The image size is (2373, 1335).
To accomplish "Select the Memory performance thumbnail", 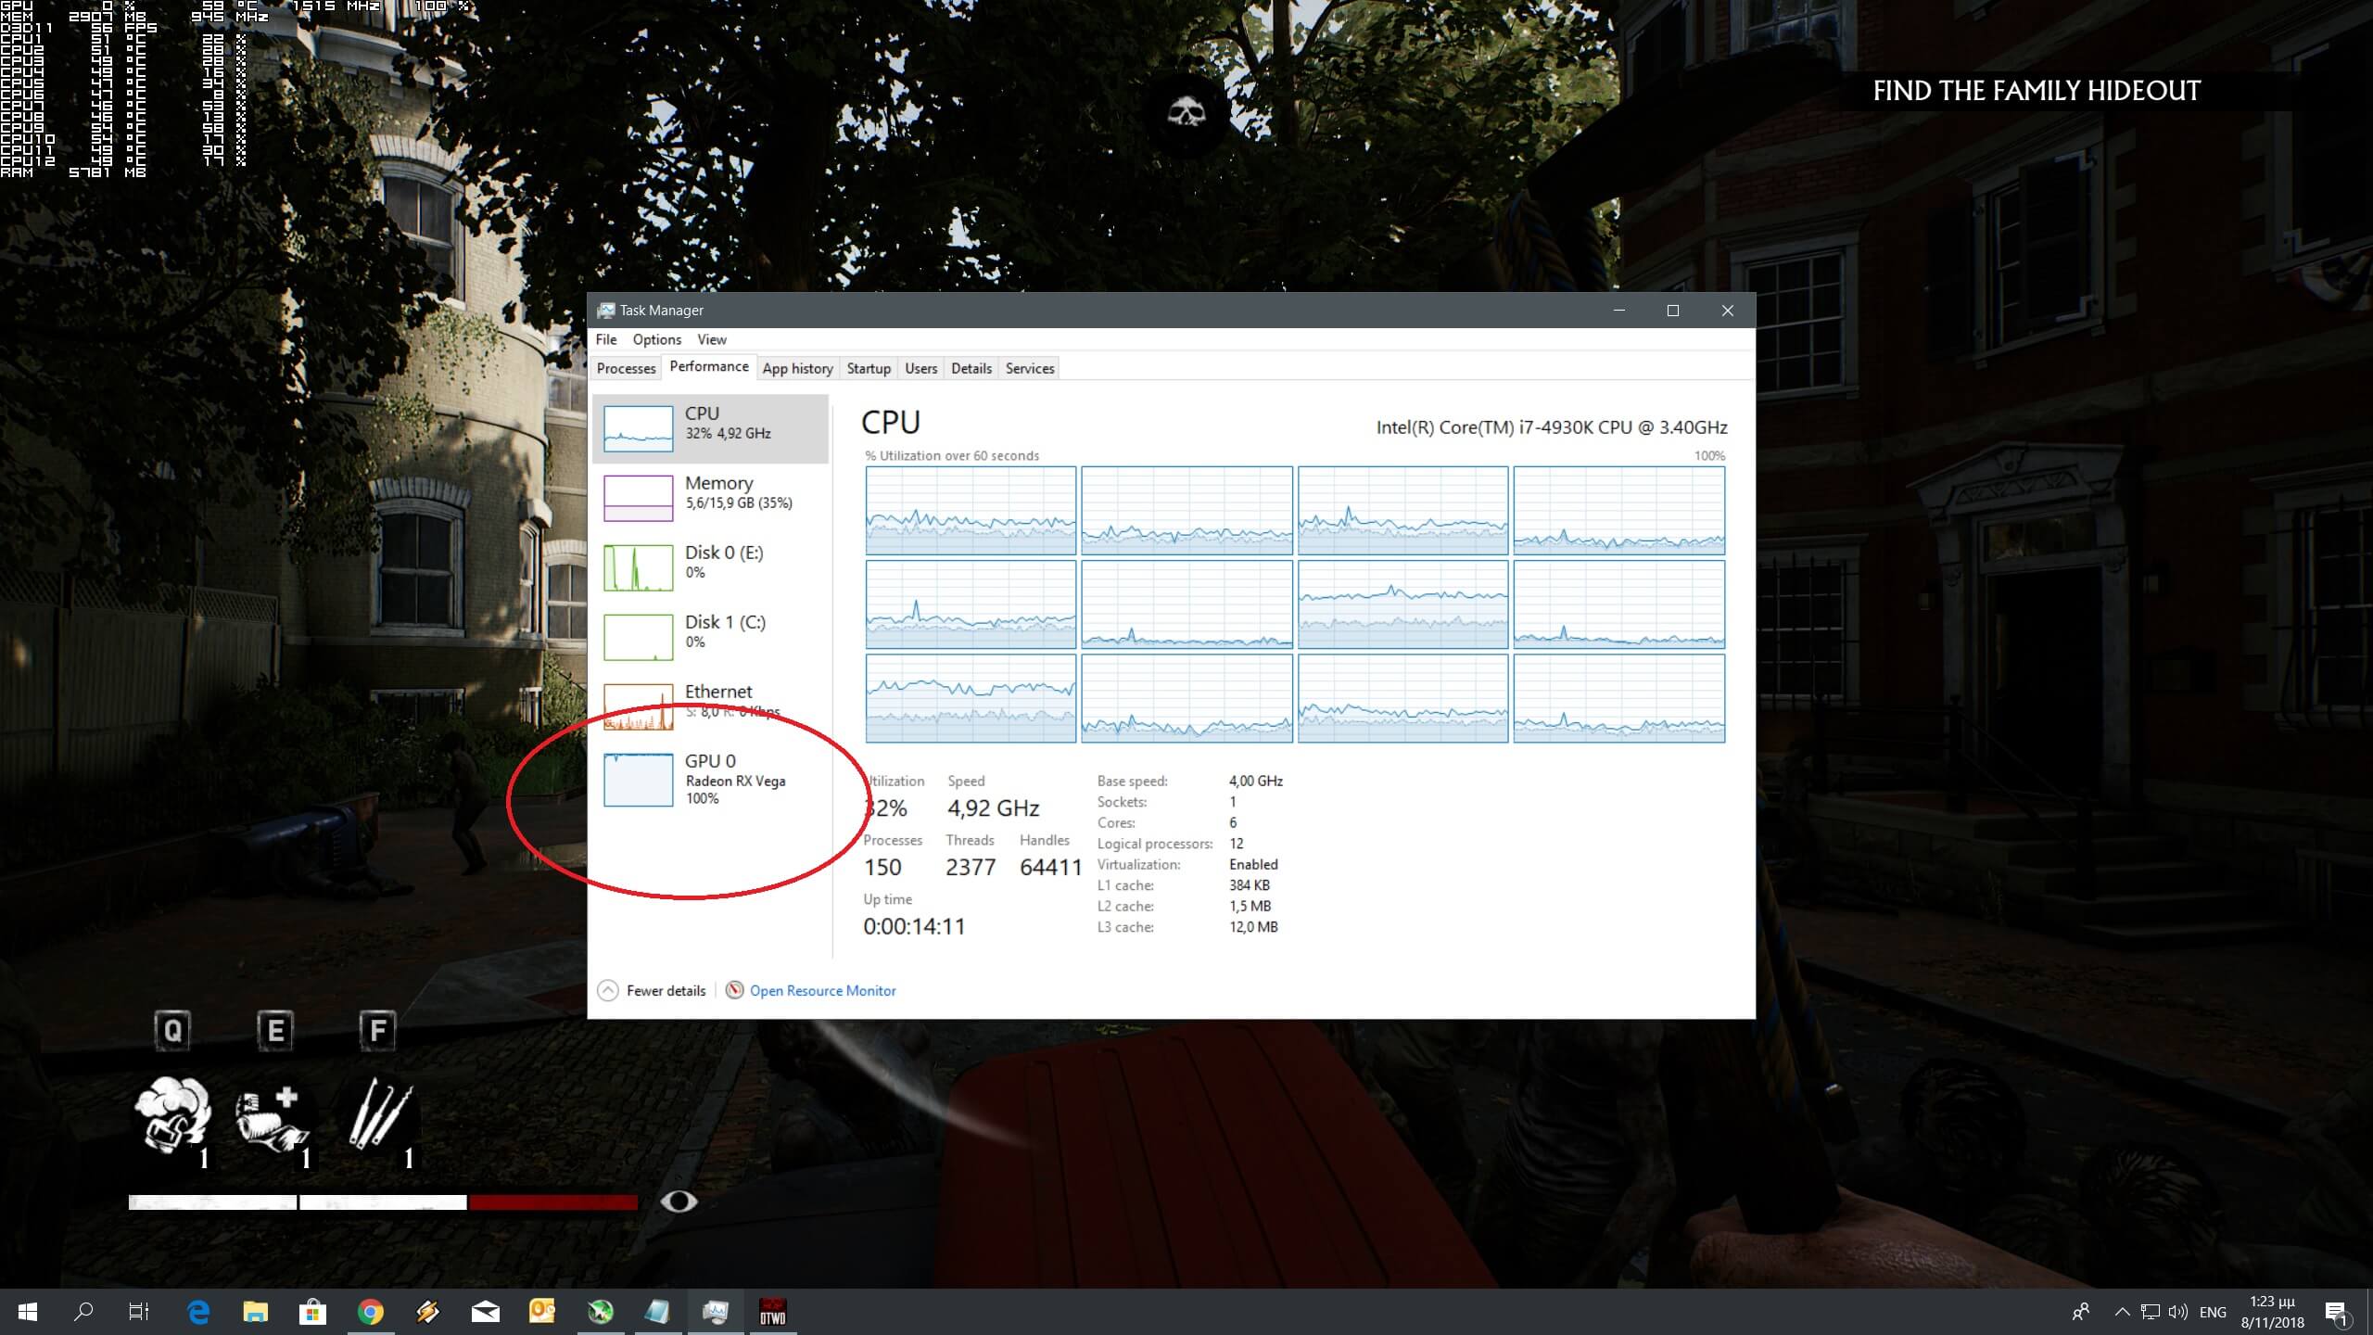I will [639, 498].
